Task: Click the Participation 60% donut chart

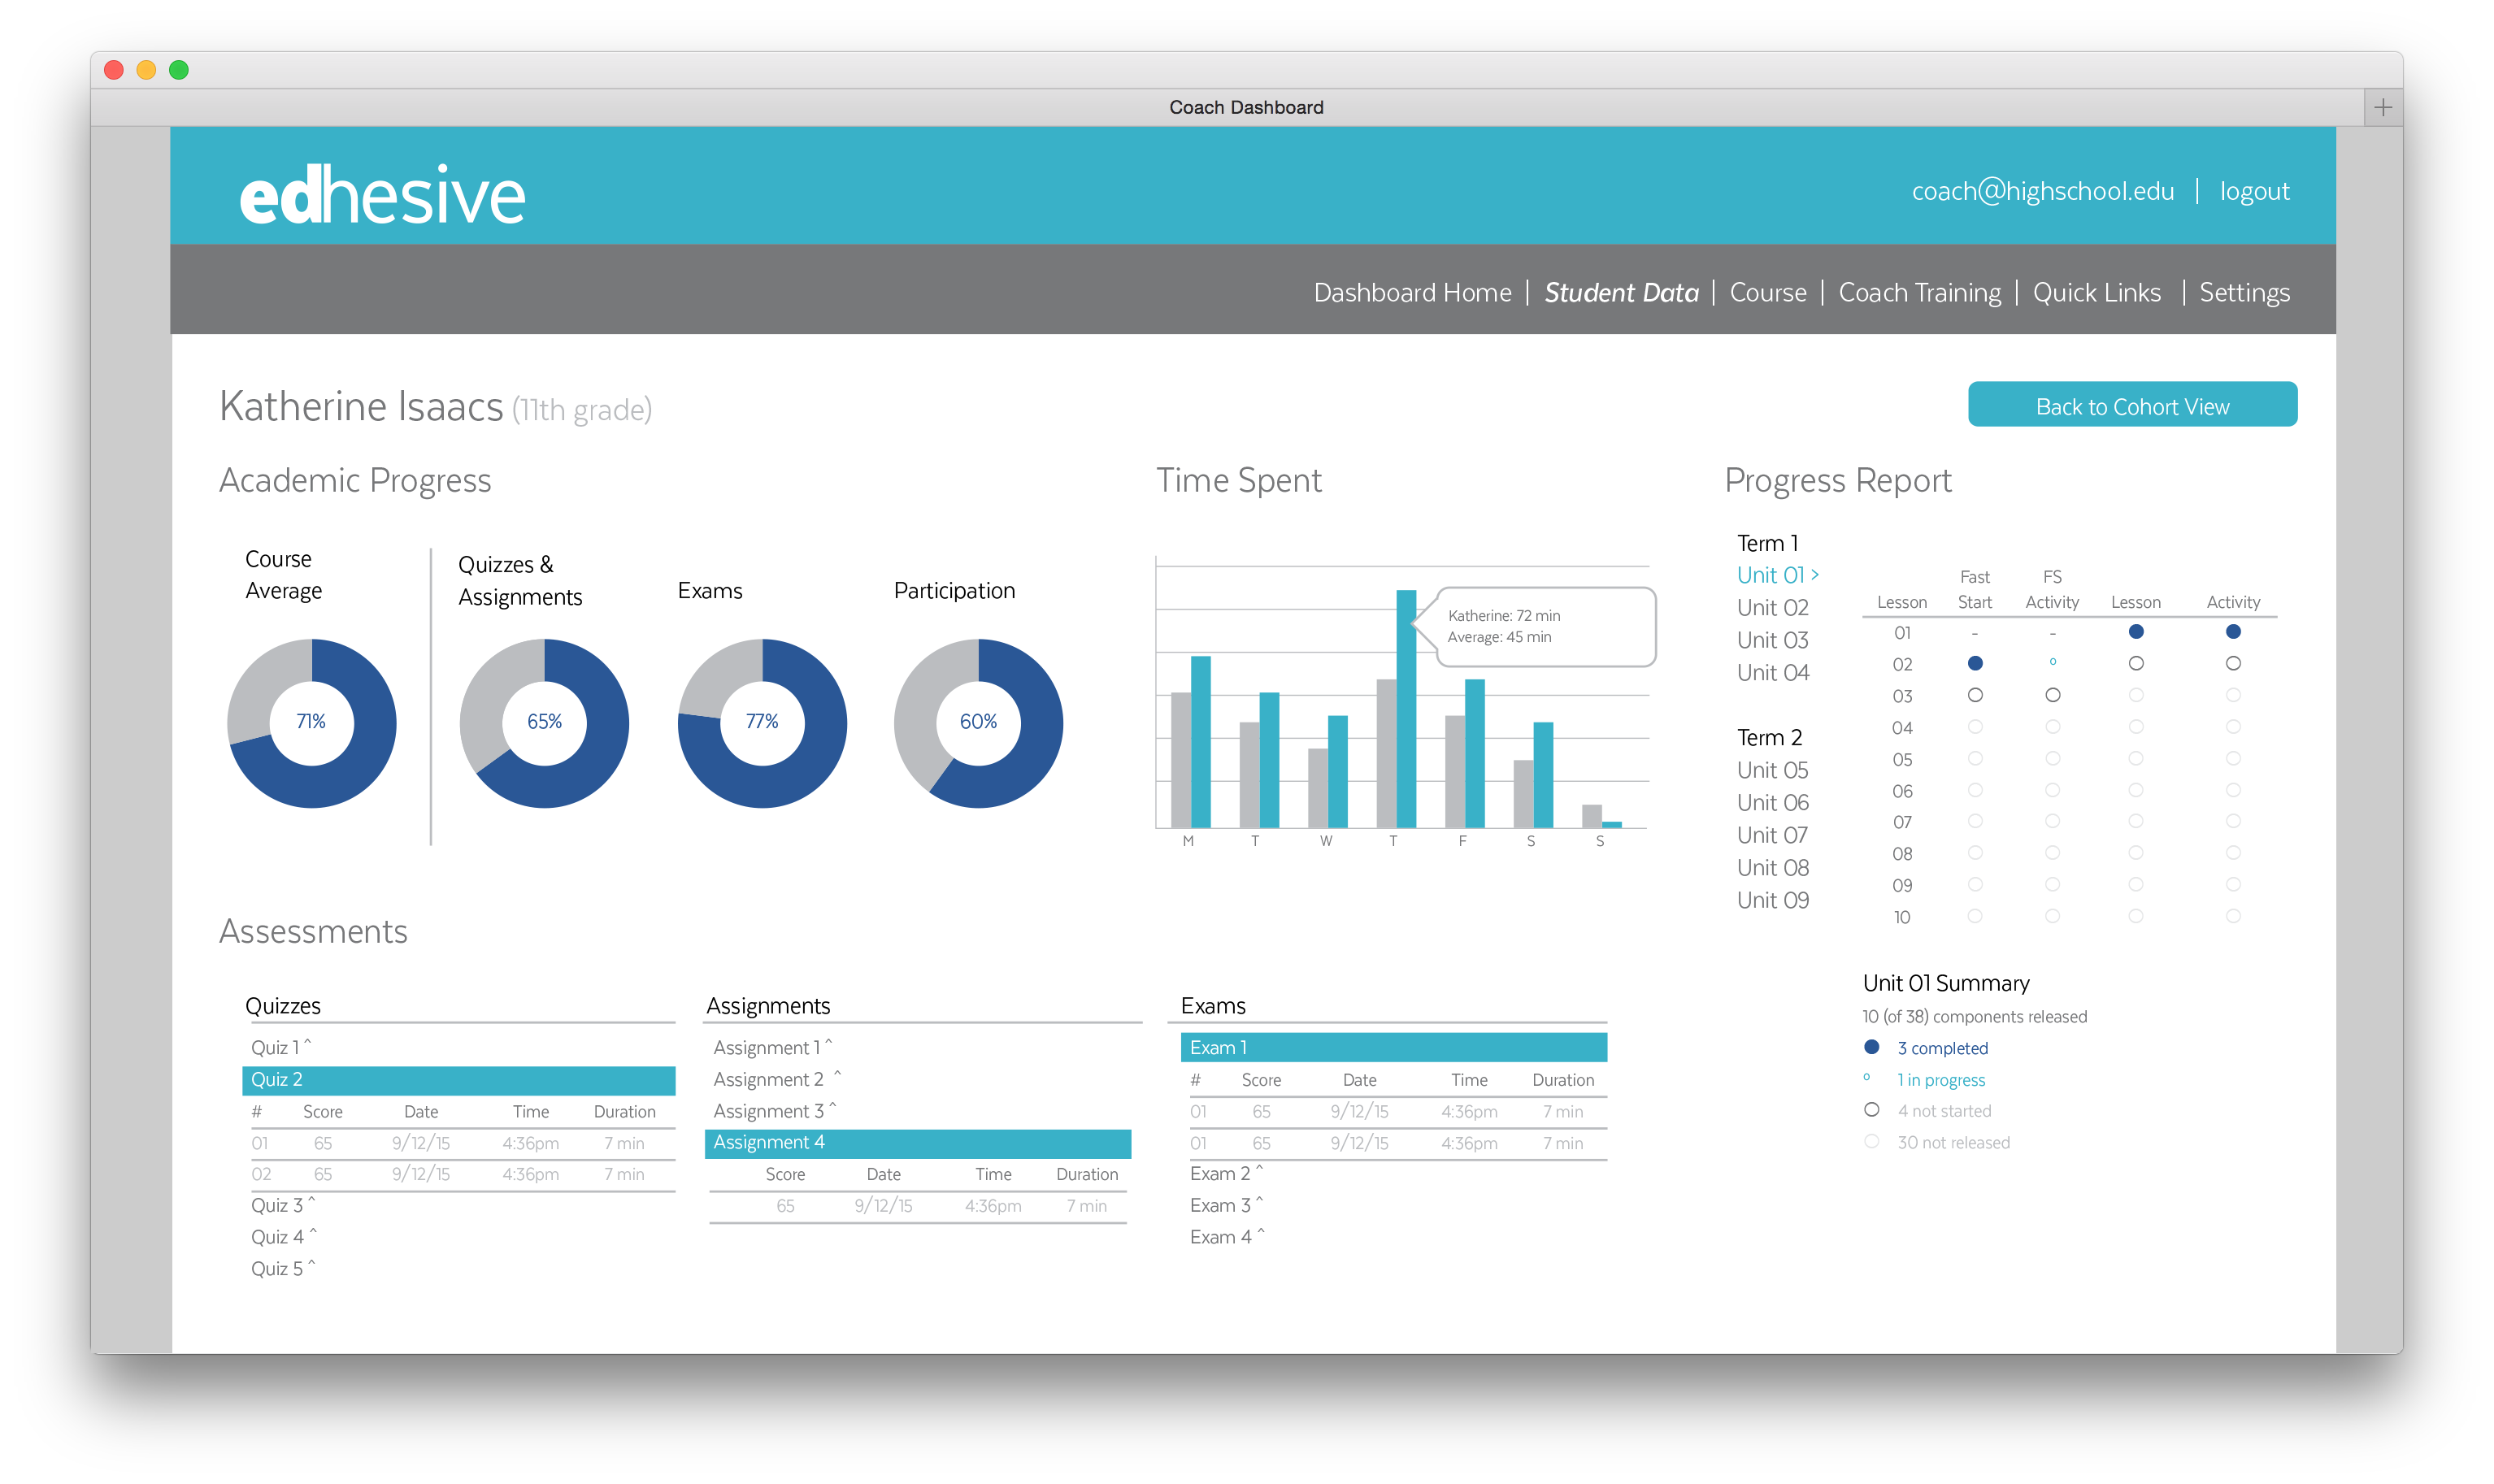Action: (x=978, y=722)
